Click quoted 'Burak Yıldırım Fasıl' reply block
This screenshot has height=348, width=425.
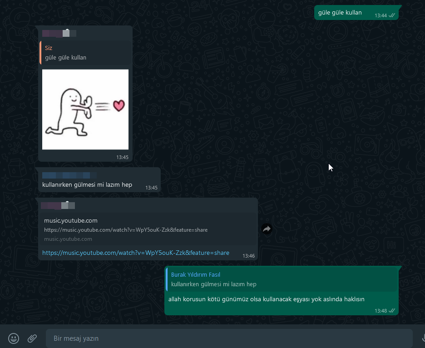click(282, 279)
